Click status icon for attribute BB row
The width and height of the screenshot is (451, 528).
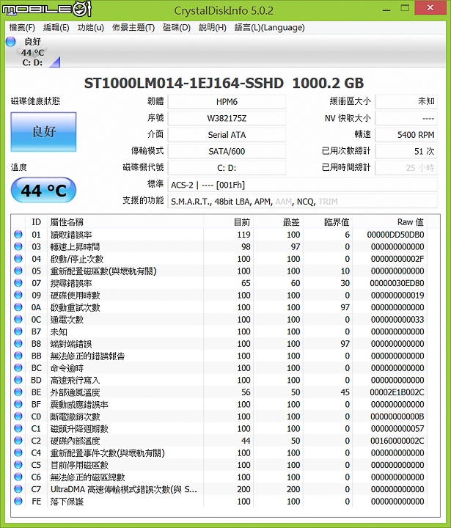(x=18, y=356)
